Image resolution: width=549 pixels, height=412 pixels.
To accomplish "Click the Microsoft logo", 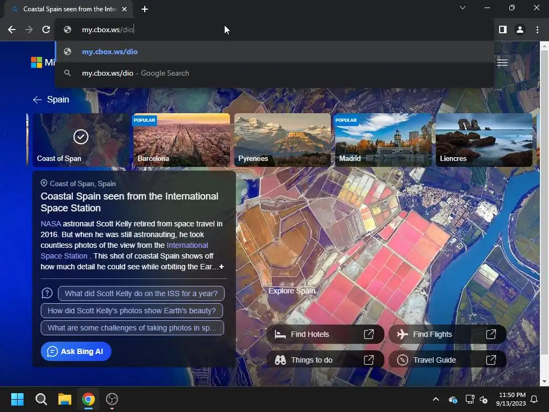I will tap(36, 62).
